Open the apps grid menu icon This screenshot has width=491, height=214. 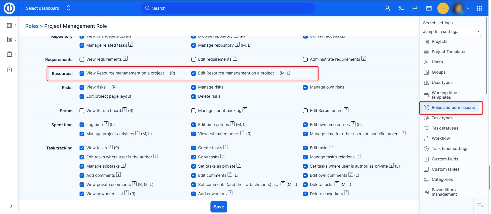pos(479,8)
